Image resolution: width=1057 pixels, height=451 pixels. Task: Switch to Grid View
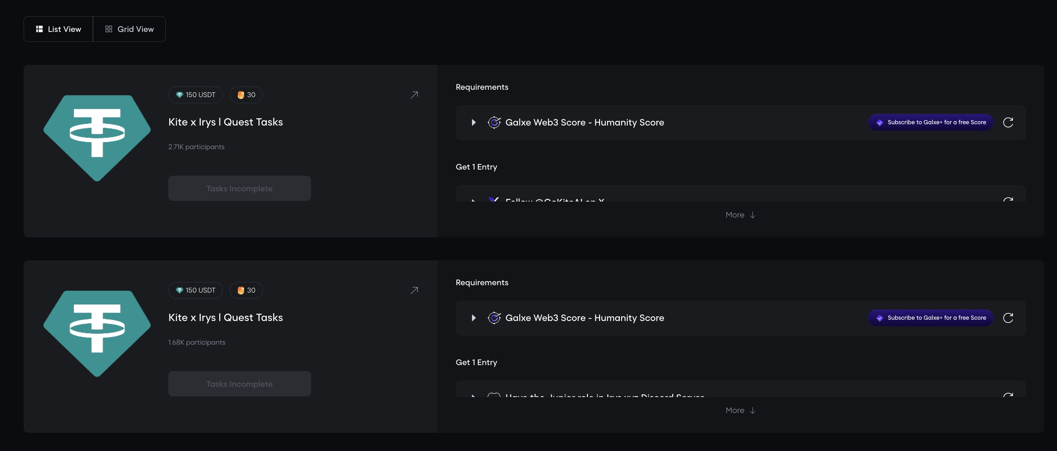[x=129, y=29]
